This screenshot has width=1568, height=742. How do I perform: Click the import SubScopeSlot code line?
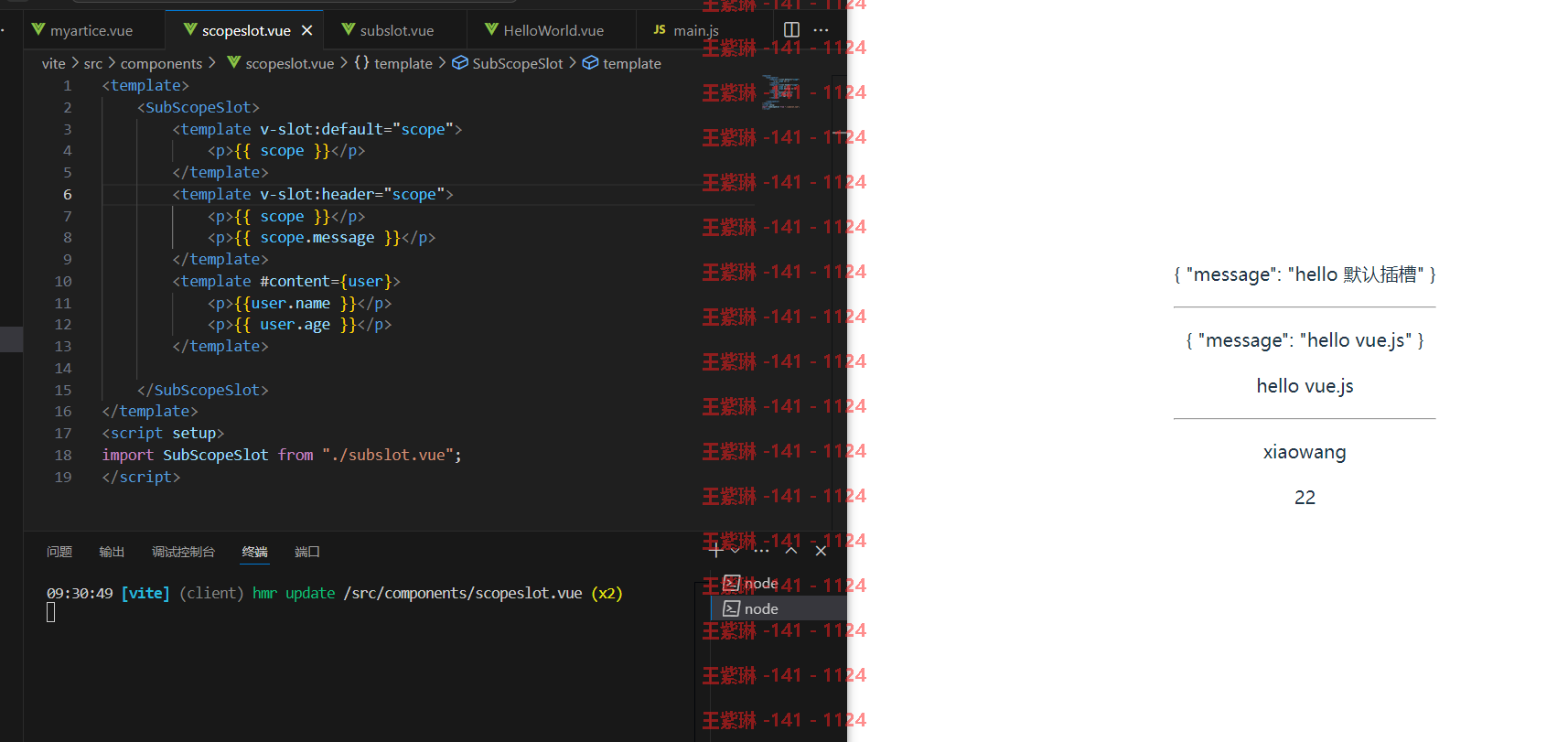[282, 455]
